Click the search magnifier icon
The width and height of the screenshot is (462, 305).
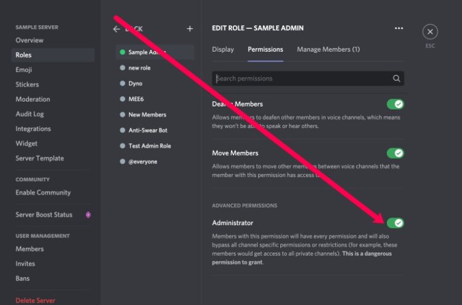click(x=396, y=79)
